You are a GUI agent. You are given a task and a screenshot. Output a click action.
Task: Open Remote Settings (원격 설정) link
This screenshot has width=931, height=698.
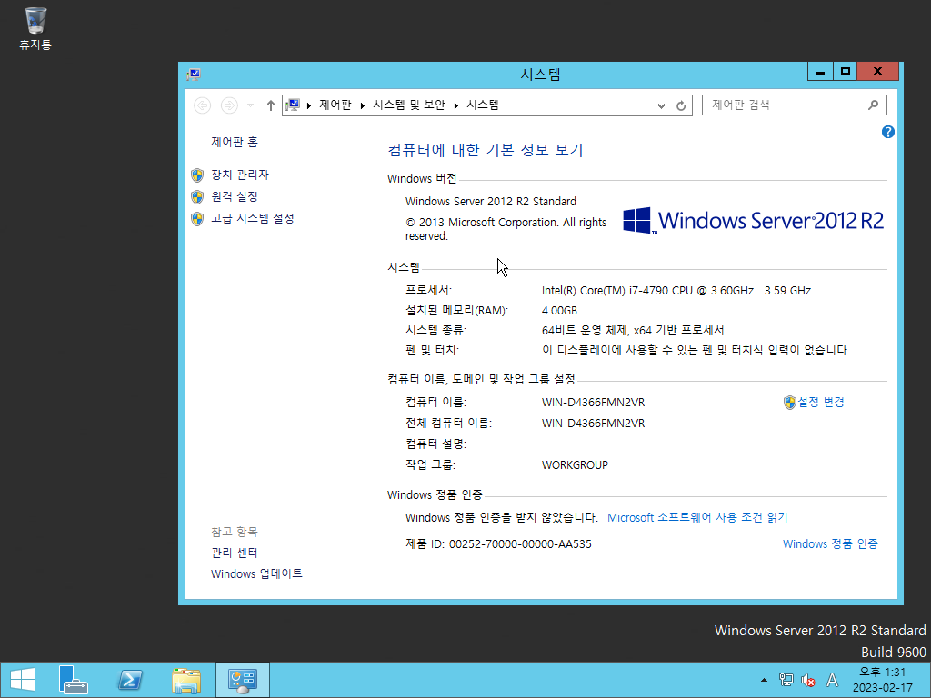tap(234, 196)
